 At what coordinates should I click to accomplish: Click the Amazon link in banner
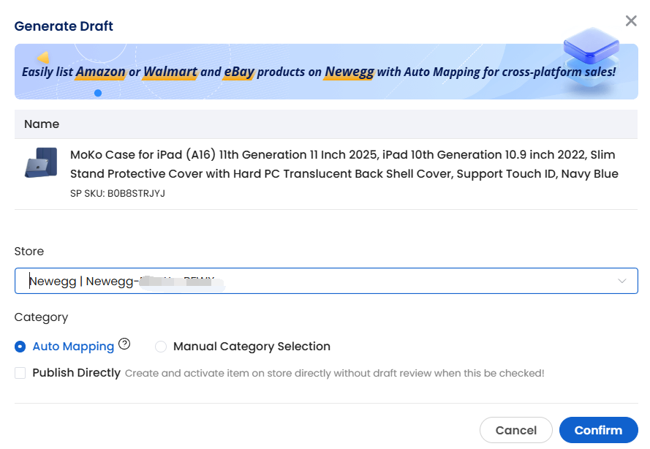tap(100, 72)
